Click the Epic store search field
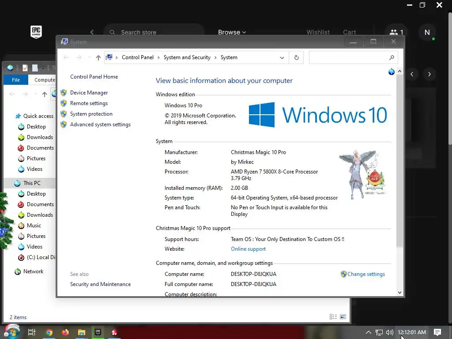The height and width of the screenshot is (339, 452). (154, 32)
